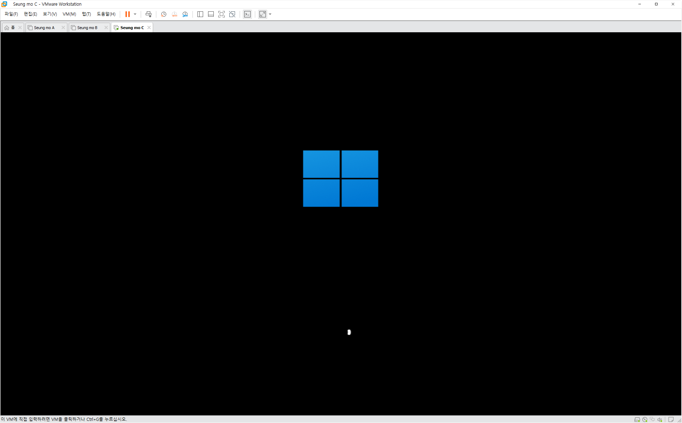Open the 파일(F) menu
The image size is (682, 423).
point(11,14)
